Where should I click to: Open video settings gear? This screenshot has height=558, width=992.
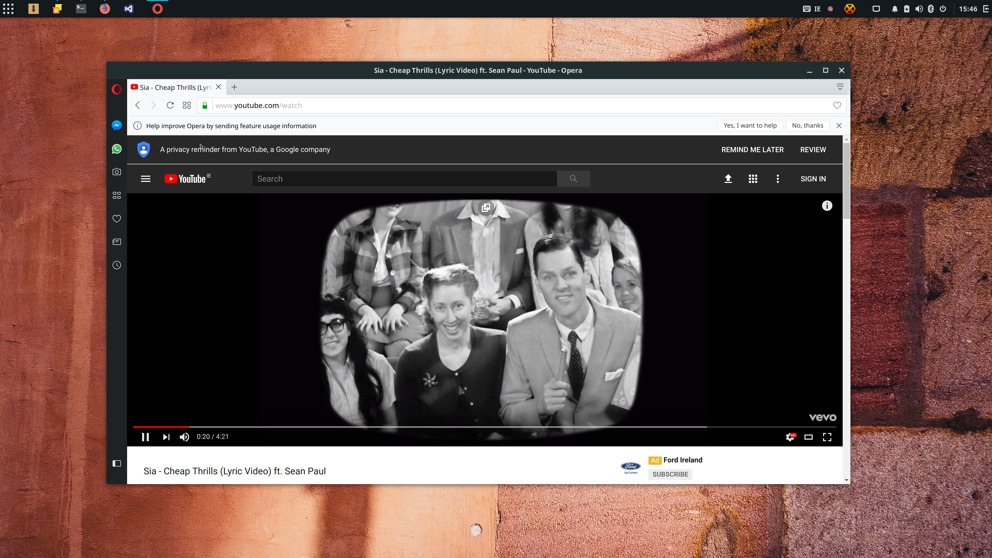[x=790, y=437]
